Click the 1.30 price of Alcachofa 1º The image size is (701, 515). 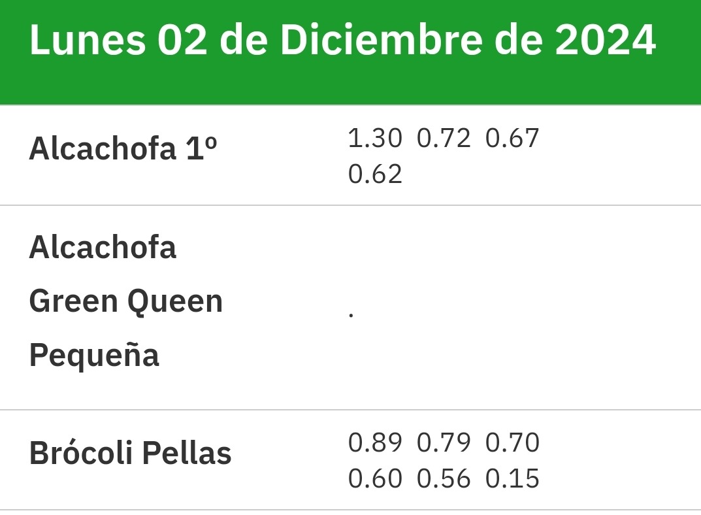click(374, 138)
